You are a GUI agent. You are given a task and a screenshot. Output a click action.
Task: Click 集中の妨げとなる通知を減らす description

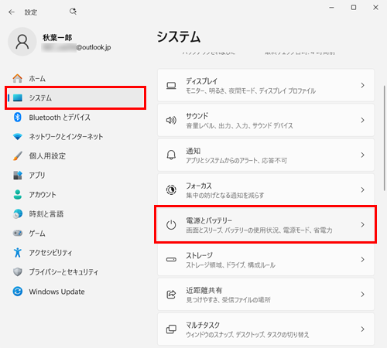tap(225, 196)
